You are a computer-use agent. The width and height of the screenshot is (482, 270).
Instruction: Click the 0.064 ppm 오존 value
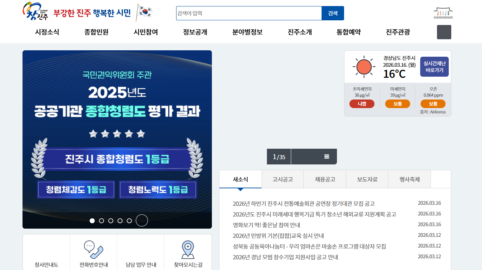(x=433, y=95)
